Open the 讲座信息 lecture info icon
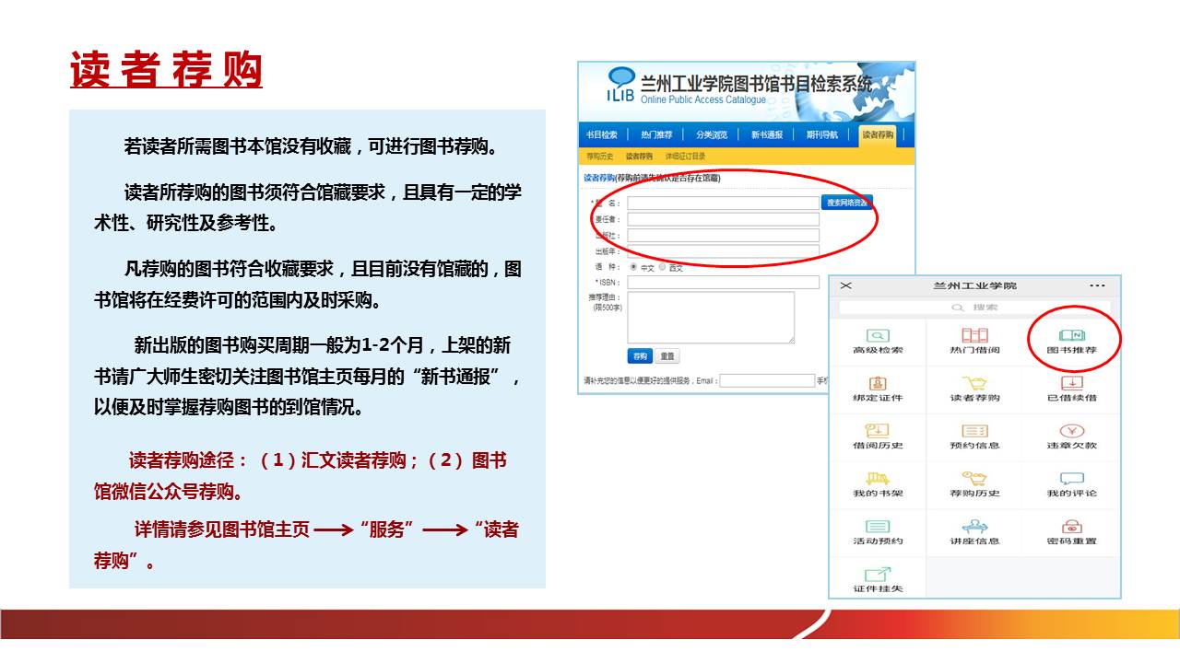This screenshot has width=1180, height=663. pyautogui.click(x=974, y=529)
